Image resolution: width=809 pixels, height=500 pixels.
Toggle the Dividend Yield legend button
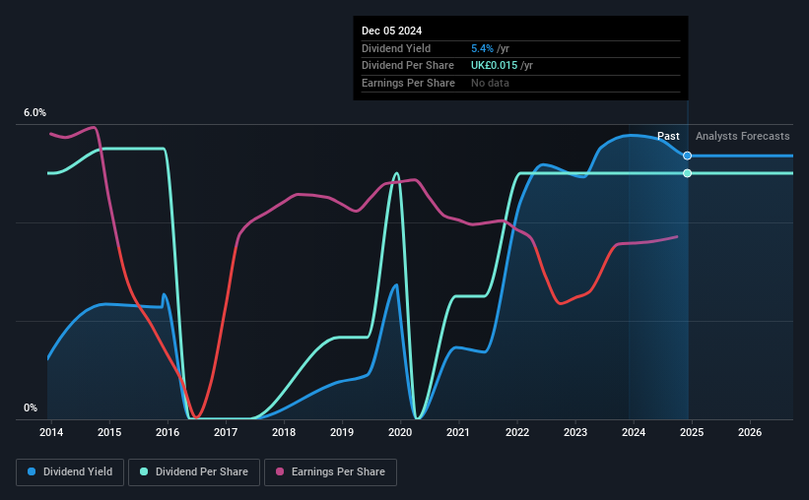click(x=70, y=472)
